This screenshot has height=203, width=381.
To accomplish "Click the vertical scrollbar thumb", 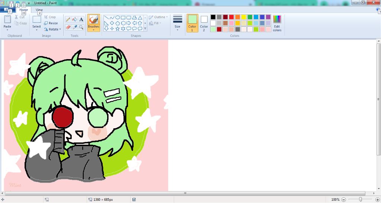I will (x=378, y=99).
